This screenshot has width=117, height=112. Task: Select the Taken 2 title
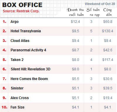coord(17,60)
